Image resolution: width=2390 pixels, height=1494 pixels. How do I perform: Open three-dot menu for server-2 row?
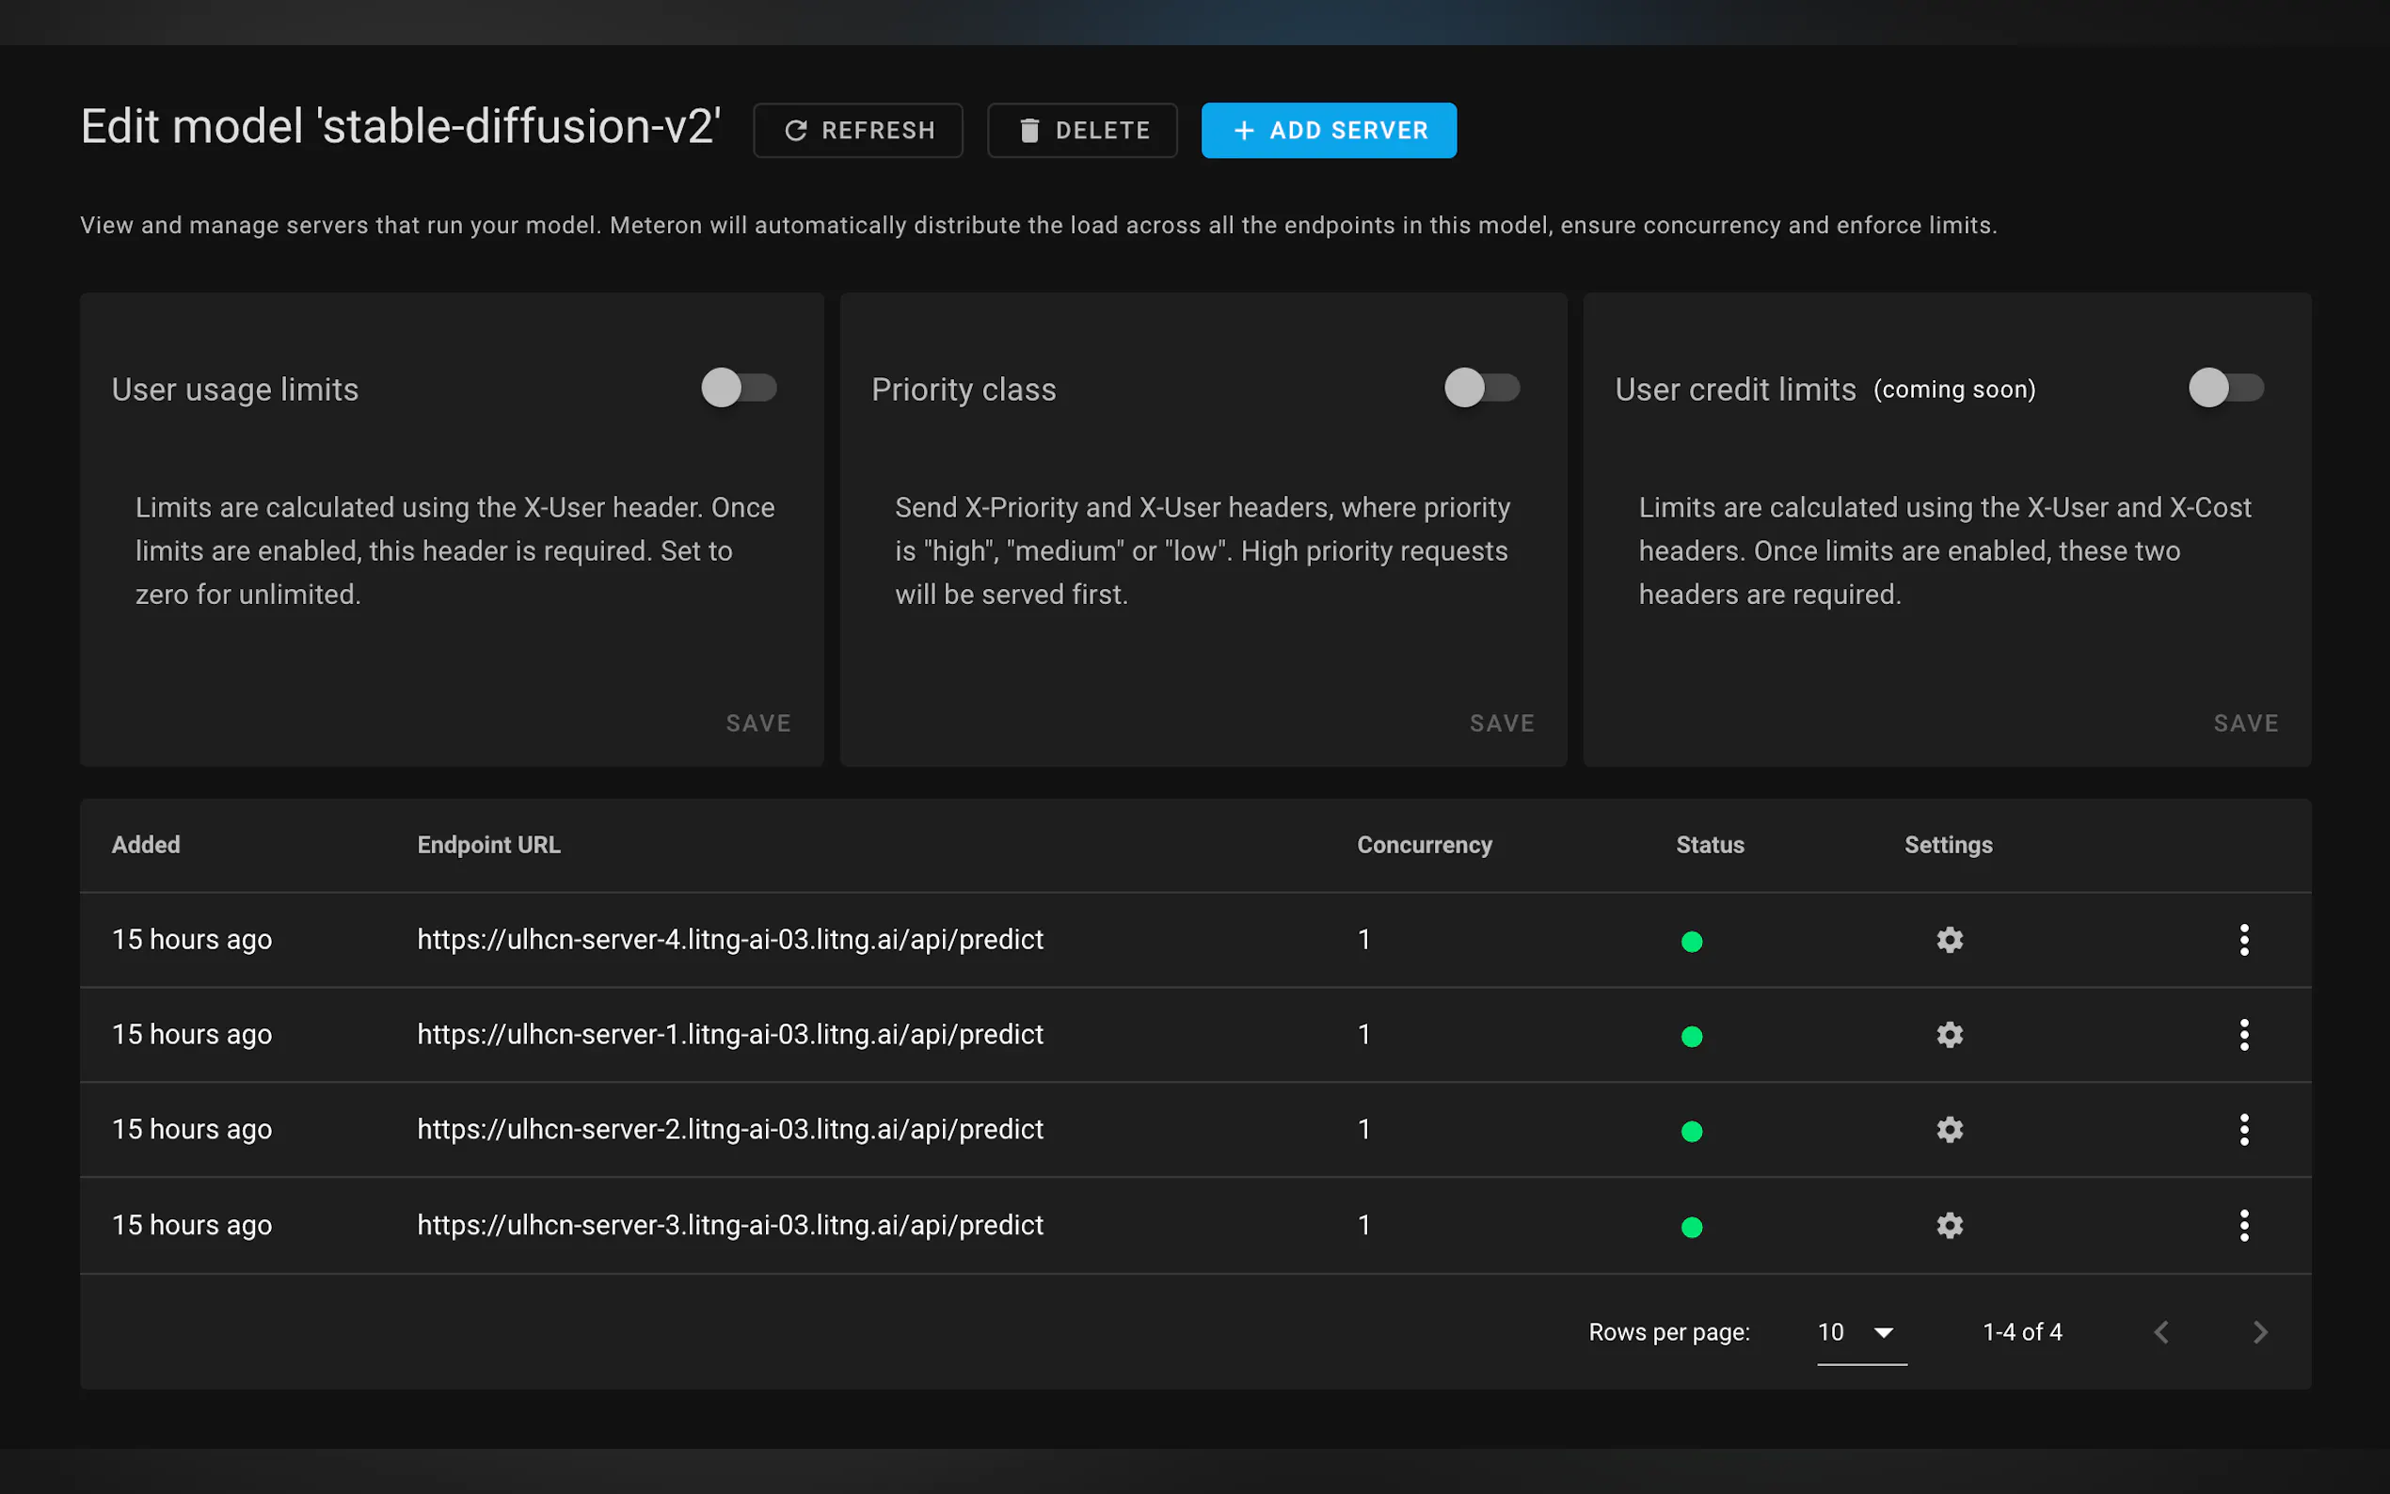(x=2244, y=1129)
